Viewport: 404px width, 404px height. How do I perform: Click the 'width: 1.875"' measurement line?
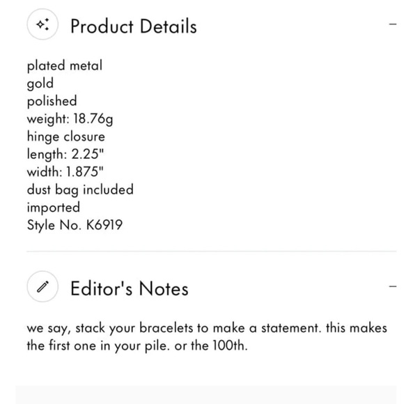(65, 172)
